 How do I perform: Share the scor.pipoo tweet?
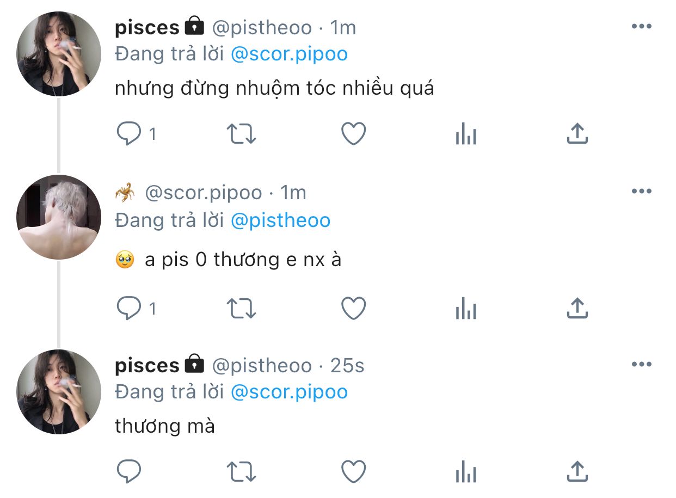point(577,308)
